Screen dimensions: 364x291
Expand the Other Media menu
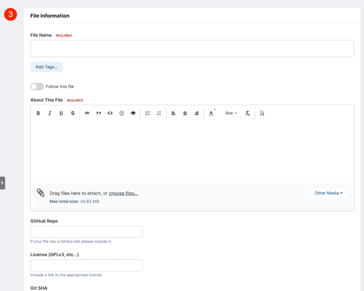point(329,193)
